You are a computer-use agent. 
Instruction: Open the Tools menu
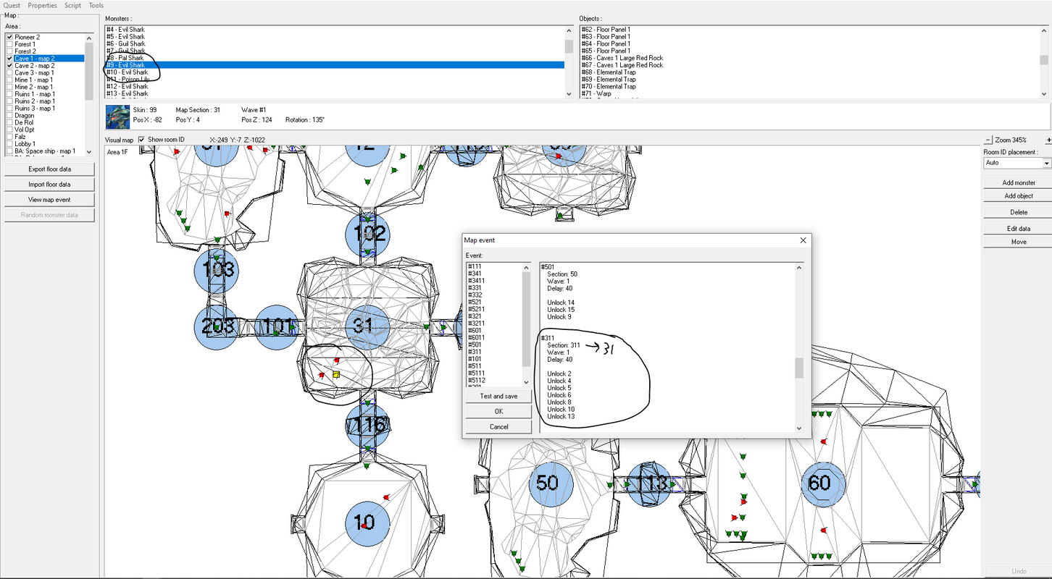point(96,5)
